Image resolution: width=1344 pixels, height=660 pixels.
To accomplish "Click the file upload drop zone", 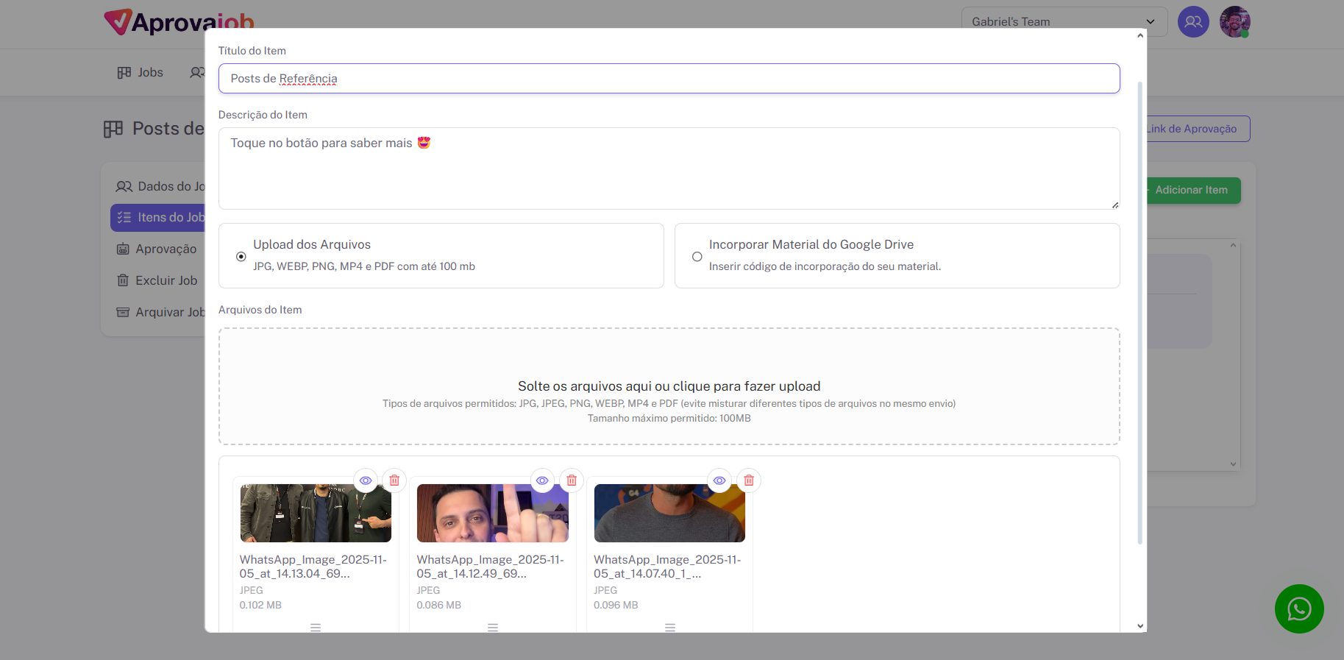I will tap(669, 386).
